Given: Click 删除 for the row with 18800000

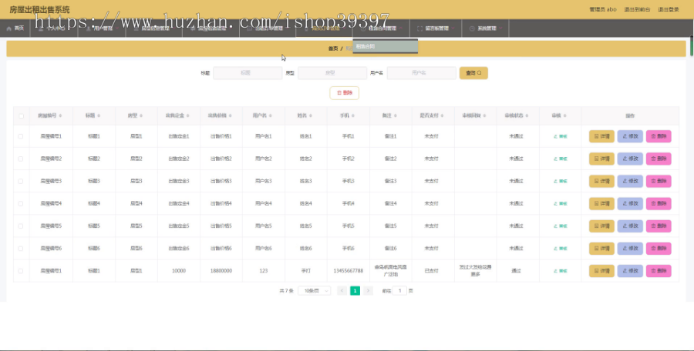Looking at the screenshot, I should click(659, 271).
